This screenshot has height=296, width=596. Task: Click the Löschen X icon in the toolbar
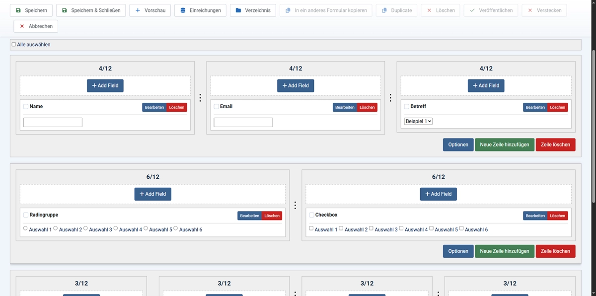(429, 10)
